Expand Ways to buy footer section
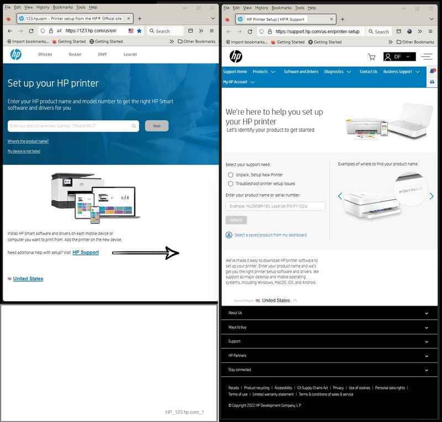This screenshot has height=422, width=442. (329, 327)
